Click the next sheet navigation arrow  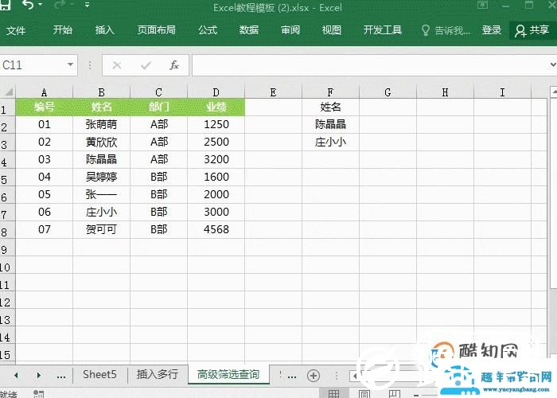click(38, 375)
